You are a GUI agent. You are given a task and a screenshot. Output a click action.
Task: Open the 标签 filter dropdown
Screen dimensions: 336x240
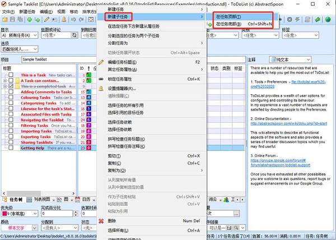pos(300,35)
